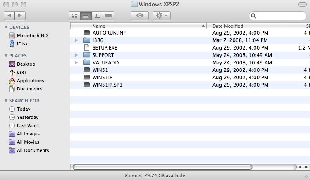Click the scroll right arrow
This screenshot has width=310, height=180.
pos(306,167)
